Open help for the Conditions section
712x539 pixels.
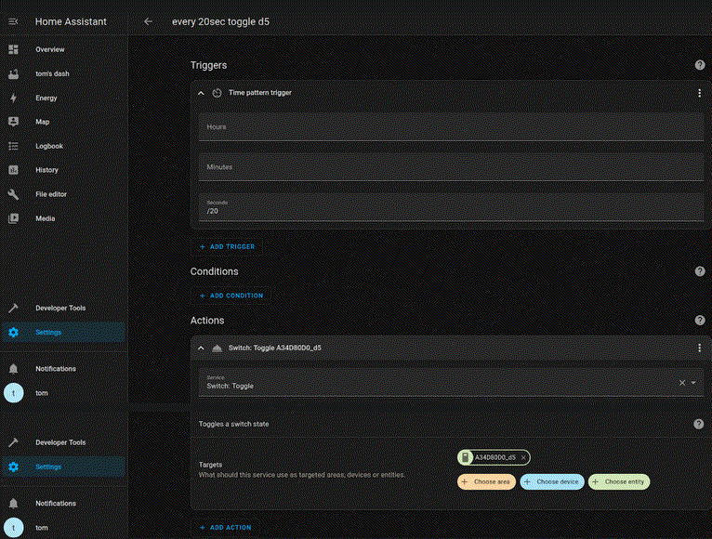(699, 271)
